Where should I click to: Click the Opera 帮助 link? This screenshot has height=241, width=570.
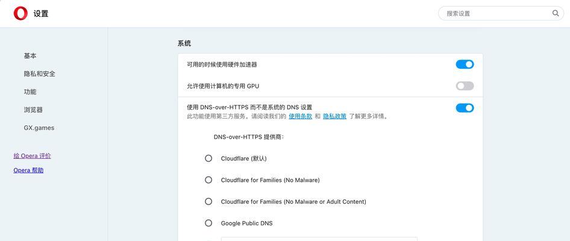pyautogui.click(x=28, y=170)
